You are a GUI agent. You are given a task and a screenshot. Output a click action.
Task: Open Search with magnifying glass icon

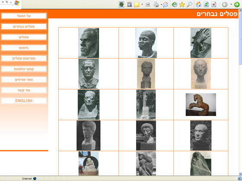[190, 4]
